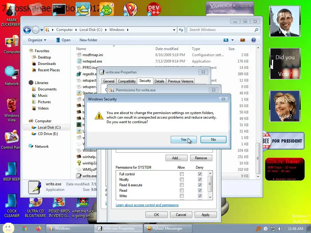The image size is (311, 233).
Task: Open the Organize dropdown menu
Action: tap(37, 40)
